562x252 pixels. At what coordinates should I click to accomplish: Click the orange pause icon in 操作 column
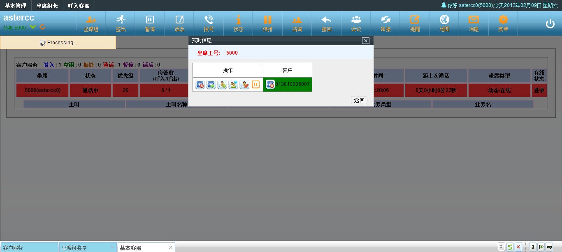[255, 85]
